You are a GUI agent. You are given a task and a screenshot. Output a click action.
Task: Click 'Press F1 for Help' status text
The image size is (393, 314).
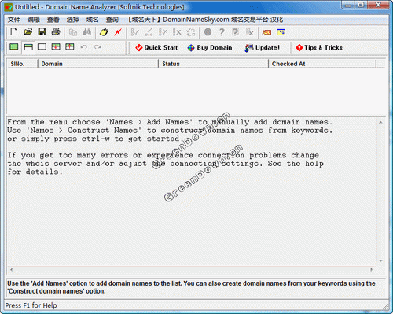click(x=31, y=305)
